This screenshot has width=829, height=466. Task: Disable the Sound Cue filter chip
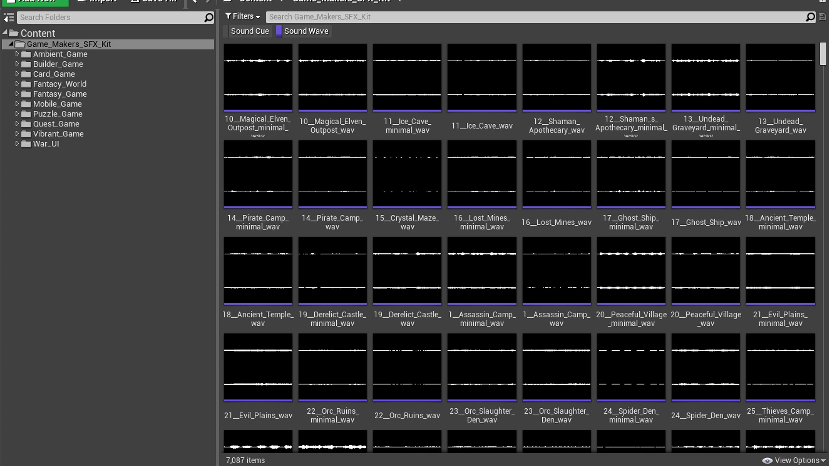(x=250, y=31)
